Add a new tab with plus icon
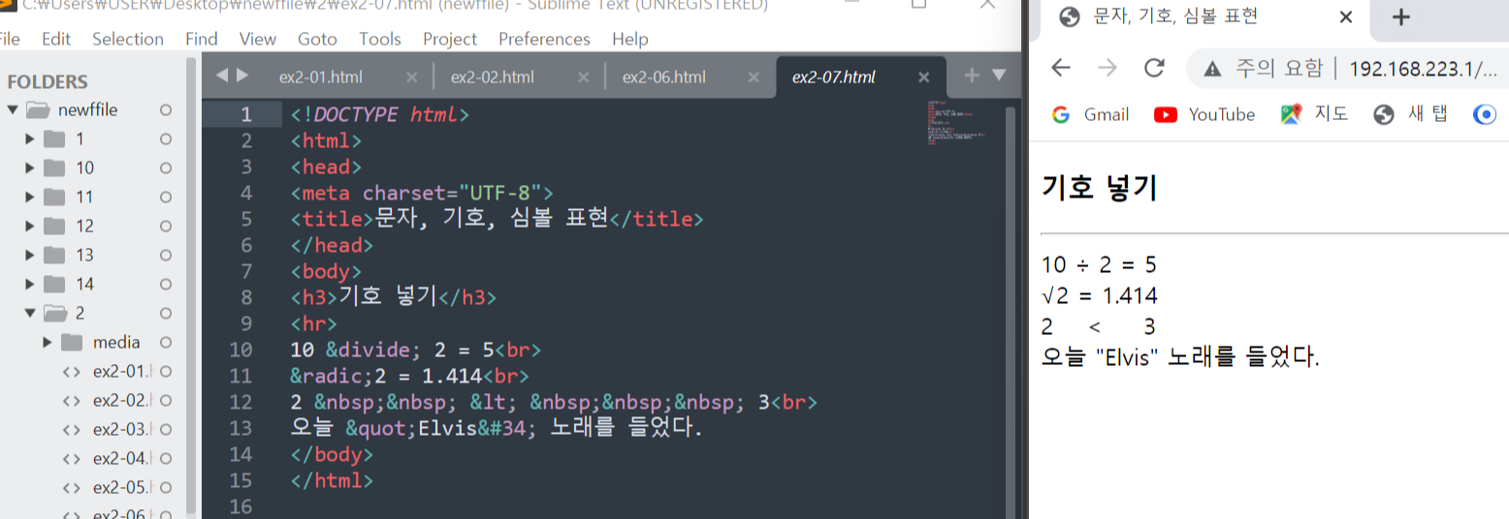This screenshot has height=519, width=1509. point(972,76)
